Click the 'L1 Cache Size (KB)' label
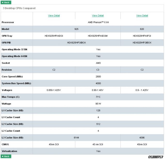 [12, 110]
